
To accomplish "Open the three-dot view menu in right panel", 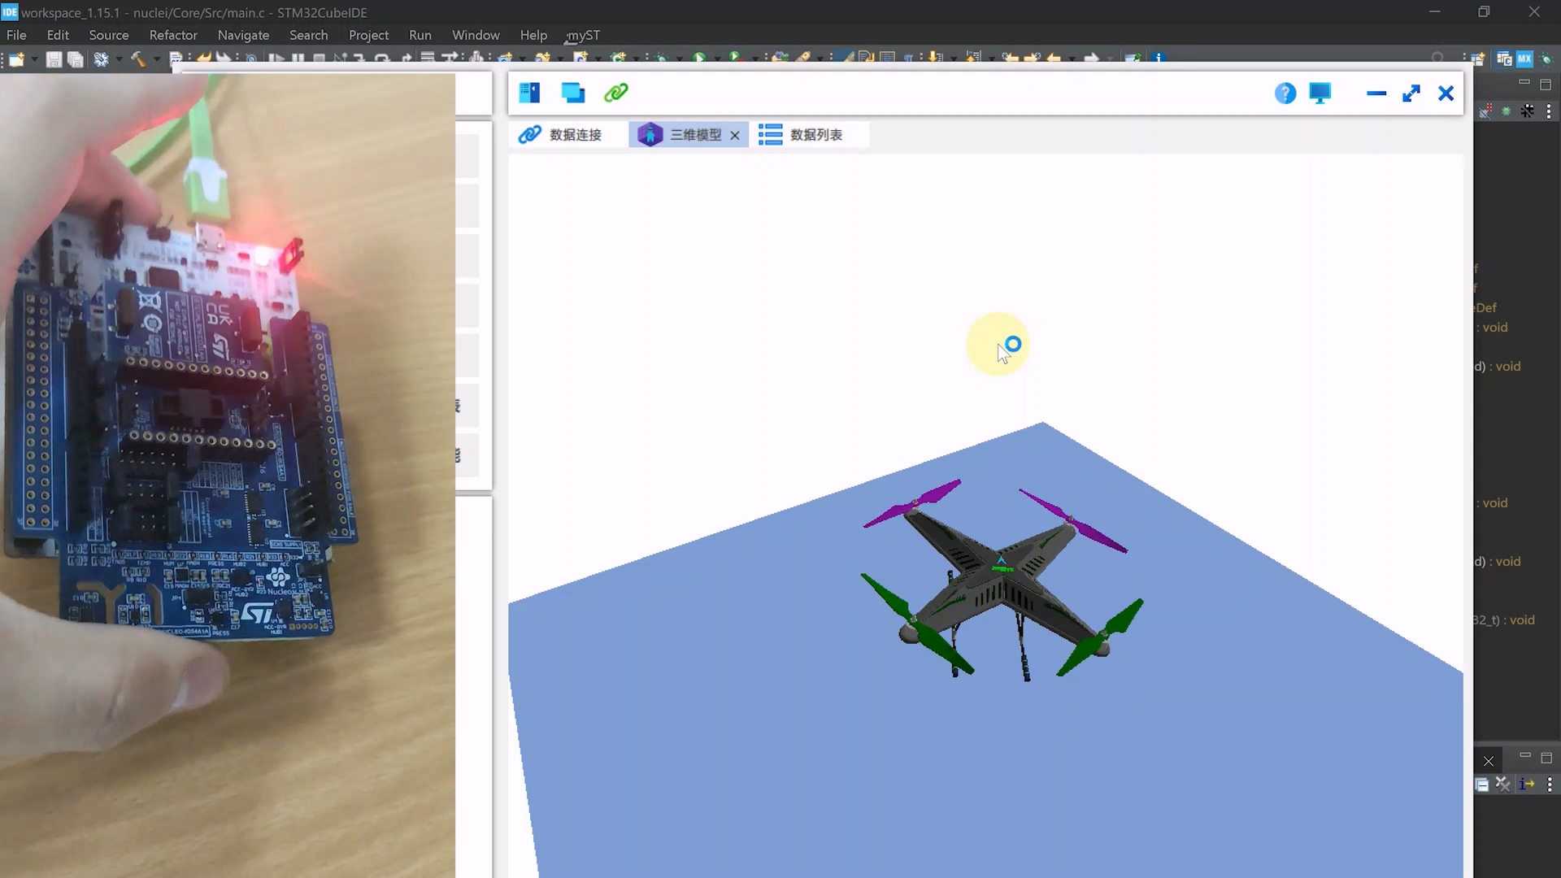I will coord(1549,112).
